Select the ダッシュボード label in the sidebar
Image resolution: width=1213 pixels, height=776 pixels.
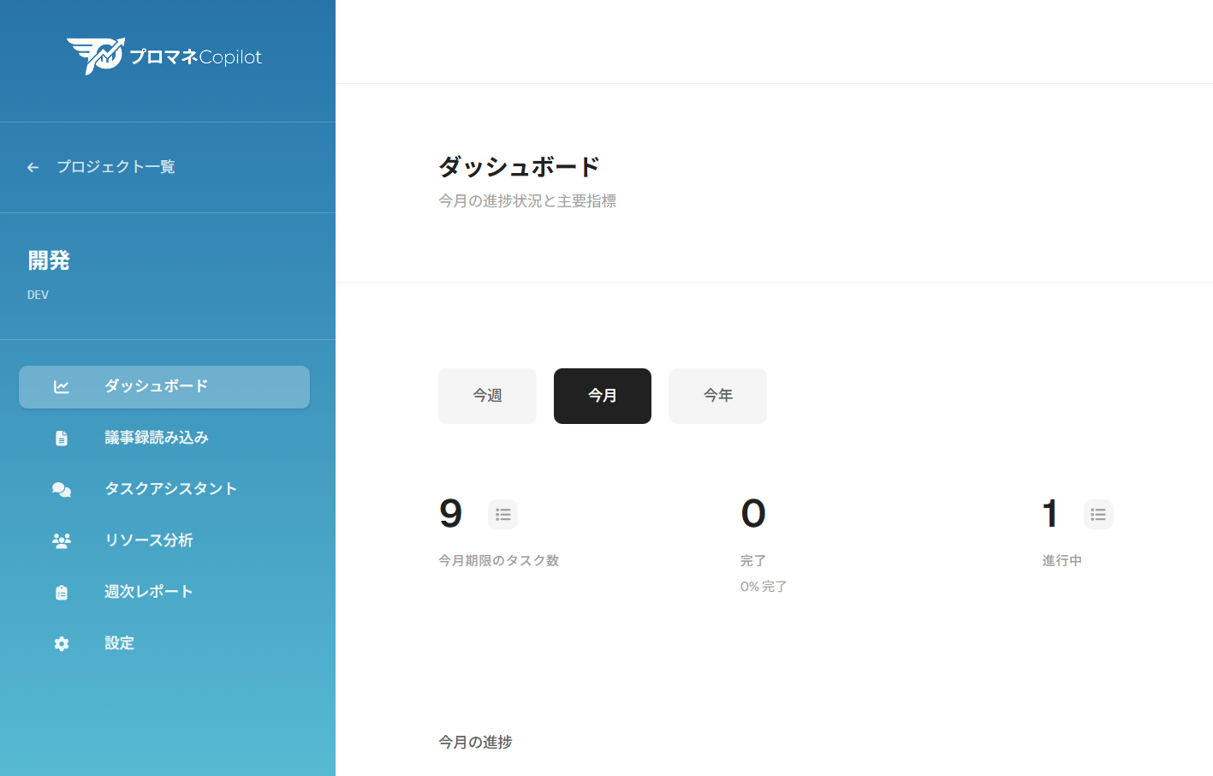click(156, 386)
